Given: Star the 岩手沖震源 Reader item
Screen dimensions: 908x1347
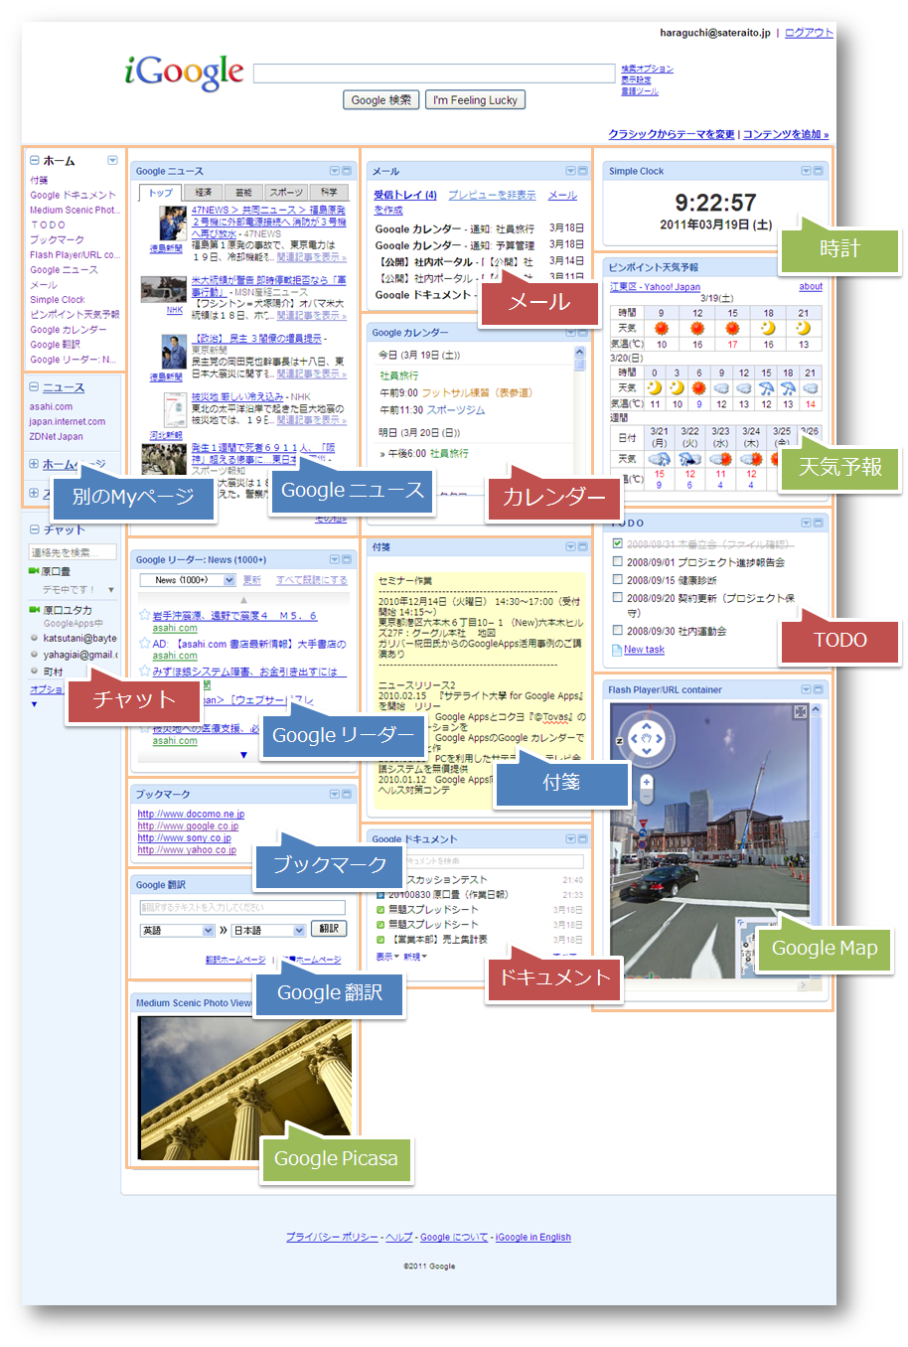Looking at the screenshot, I should (144, 616).
